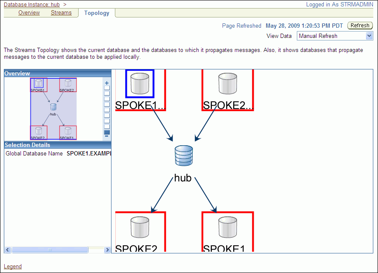Click the hub icon in the Overview minimap

tap(53, 107)
